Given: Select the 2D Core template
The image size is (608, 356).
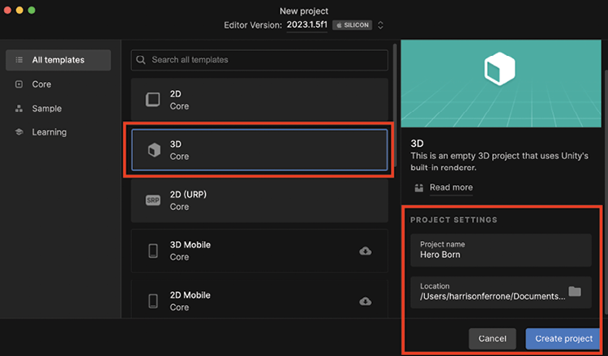Looking at the screenshot, I should click(259, 99).
